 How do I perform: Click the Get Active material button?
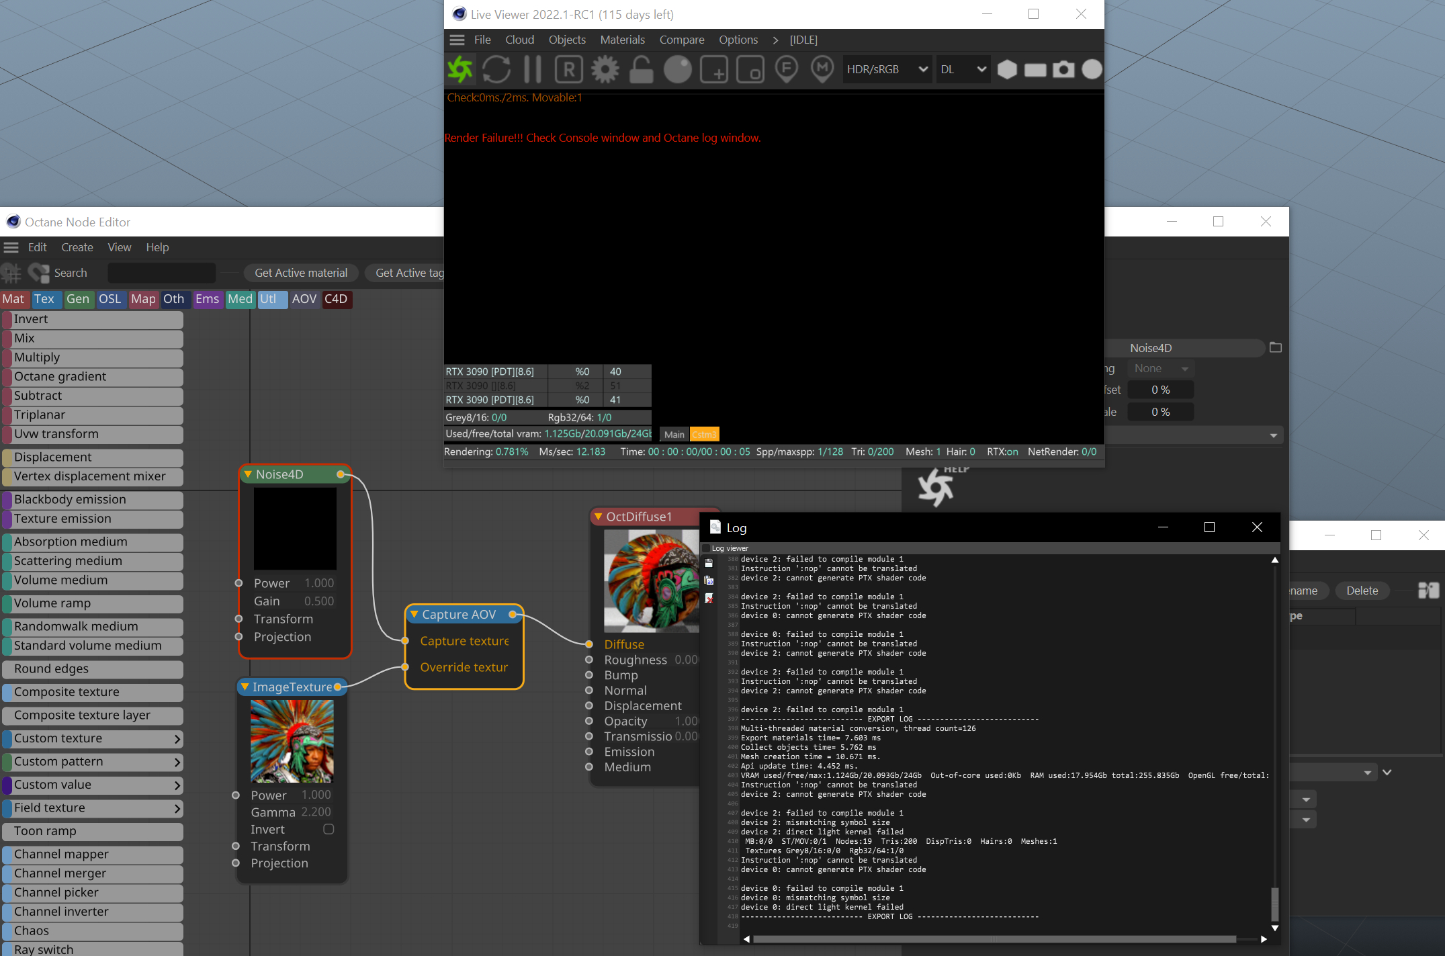coord(301,273)
